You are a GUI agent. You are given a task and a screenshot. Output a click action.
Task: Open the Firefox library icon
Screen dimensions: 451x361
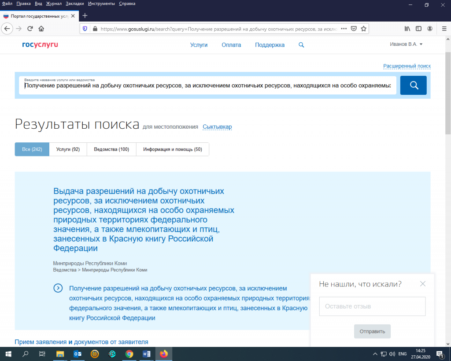pos(407,28)
